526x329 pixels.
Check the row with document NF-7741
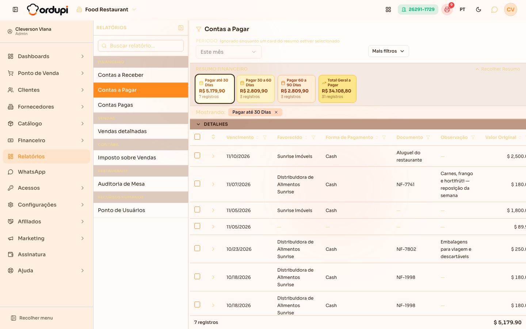pos(197,184)
